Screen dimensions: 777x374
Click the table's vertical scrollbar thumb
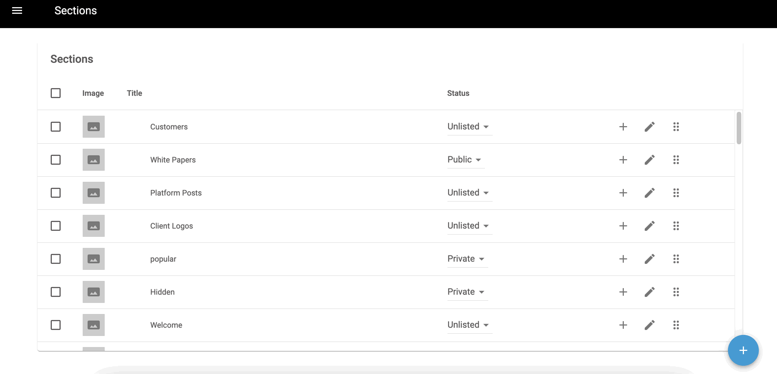(x=739, y=128)
